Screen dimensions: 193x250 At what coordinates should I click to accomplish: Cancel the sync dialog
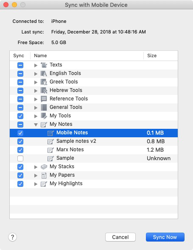[120, 237]
